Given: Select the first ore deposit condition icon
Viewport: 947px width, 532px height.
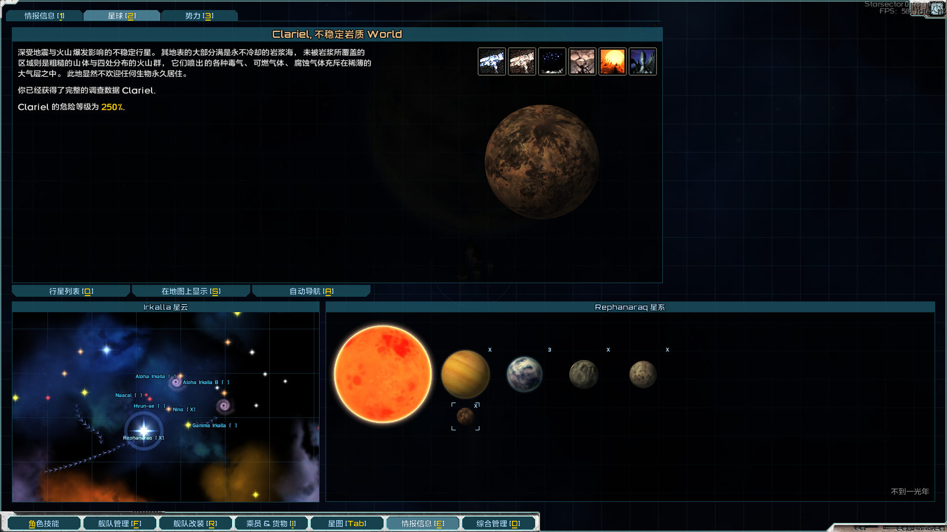Looking at the screenshot, I should pos(492,61).
